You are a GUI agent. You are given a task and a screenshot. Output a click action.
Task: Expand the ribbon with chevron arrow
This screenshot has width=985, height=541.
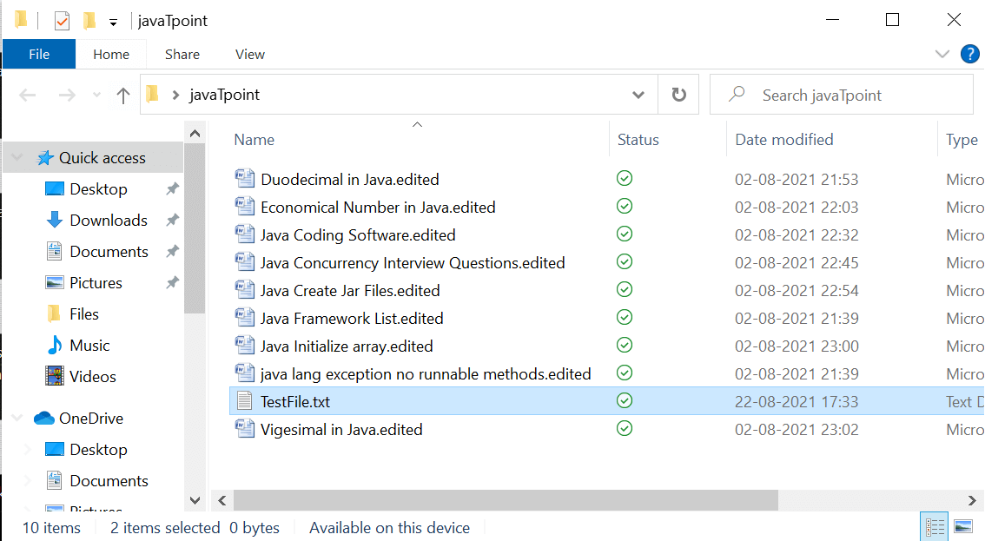click(942, 54)
